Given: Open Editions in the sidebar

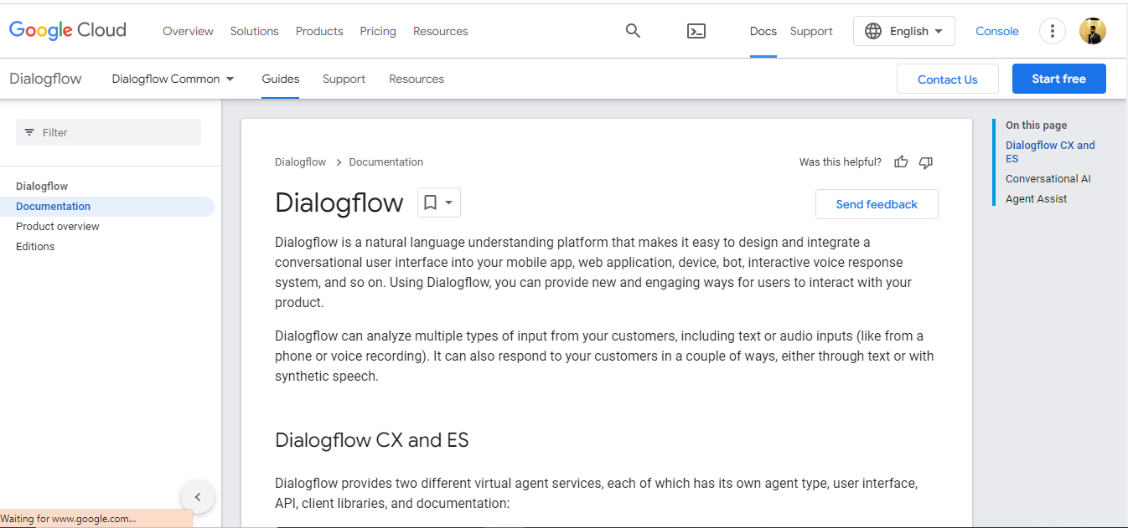Looking at the screenshot, I should [35, 247].
